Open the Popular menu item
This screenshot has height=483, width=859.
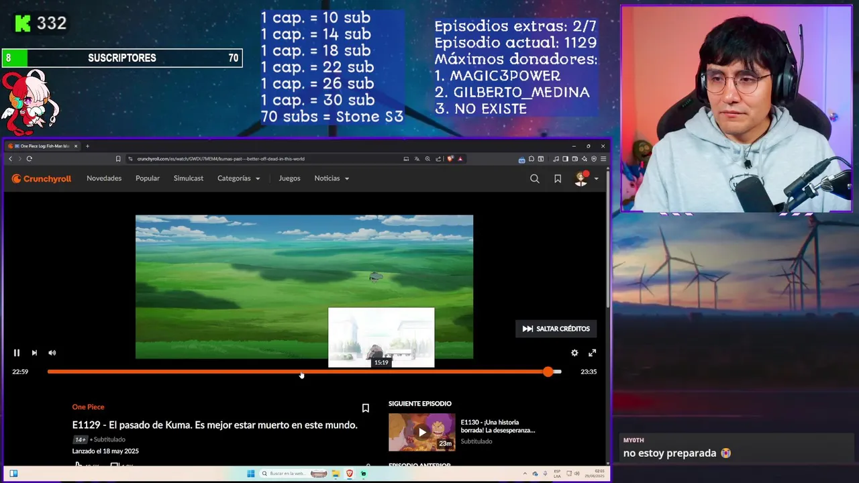(x=148, y=178)
